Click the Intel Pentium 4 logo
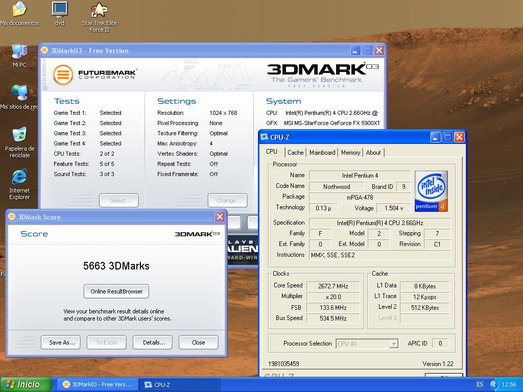This screenshot has height=392, width=523. tap(431, 191)
